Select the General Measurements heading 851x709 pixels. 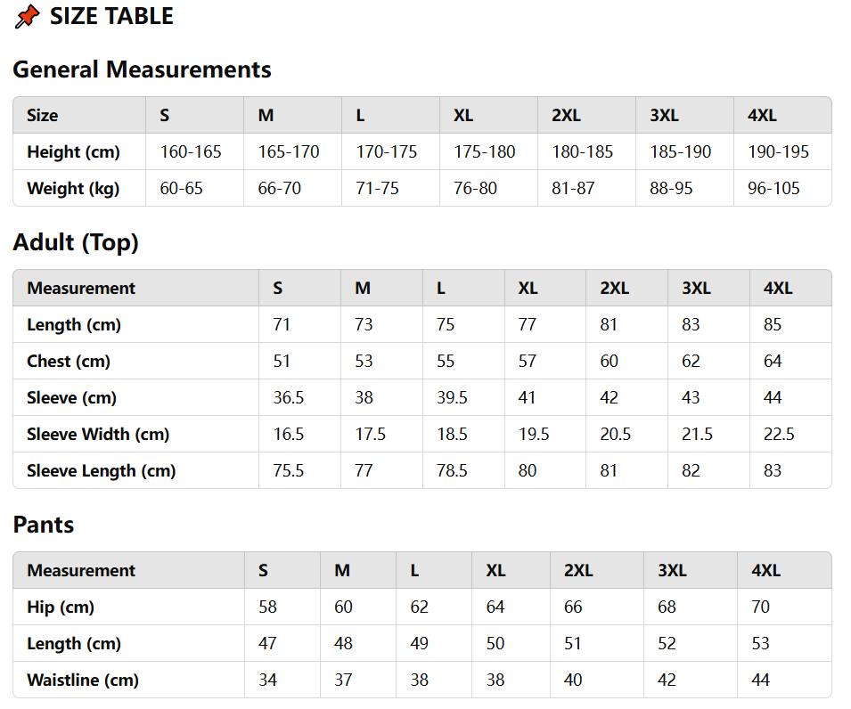click(x=142, y=69)
